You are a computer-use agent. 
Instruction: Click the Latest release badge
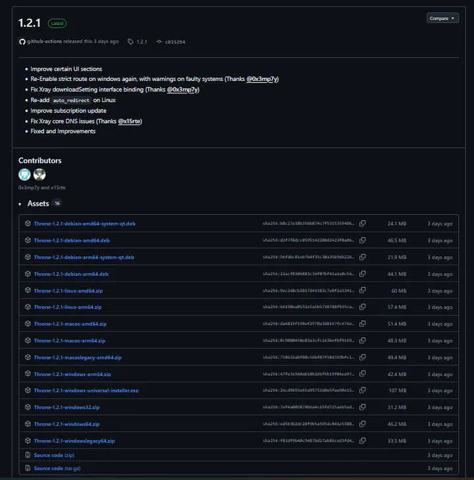click(x=57, y=23)
